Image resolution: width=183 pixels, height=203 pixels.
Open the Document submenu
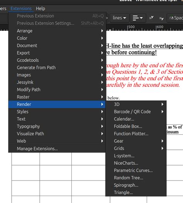click(x=57, y=46)
